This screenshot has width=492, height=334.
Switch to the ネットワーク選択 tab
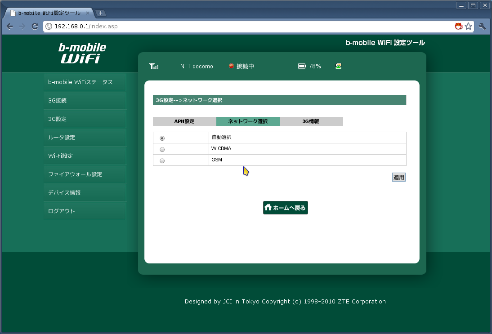[248, 121]
